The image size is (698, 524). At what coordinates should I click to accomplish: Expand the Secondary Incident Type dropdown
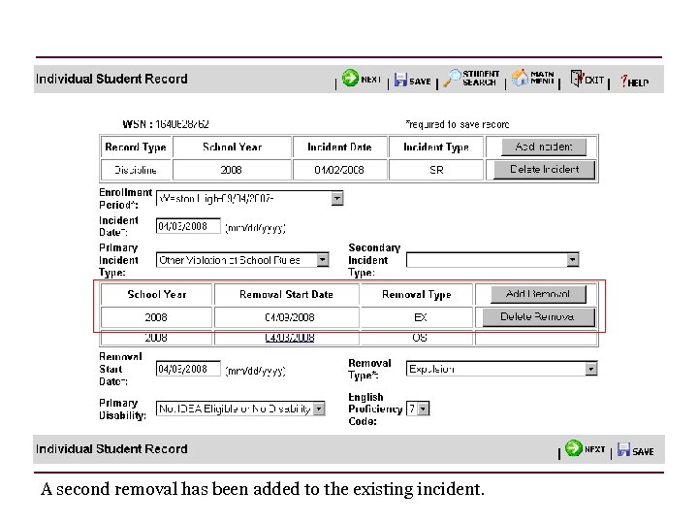tap(573, 260)
